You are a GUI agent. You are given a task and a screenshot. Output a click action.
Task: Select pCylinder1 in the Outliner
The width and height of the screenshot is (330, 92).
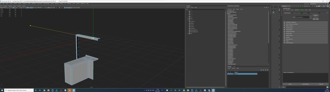(x=193, y=28)
